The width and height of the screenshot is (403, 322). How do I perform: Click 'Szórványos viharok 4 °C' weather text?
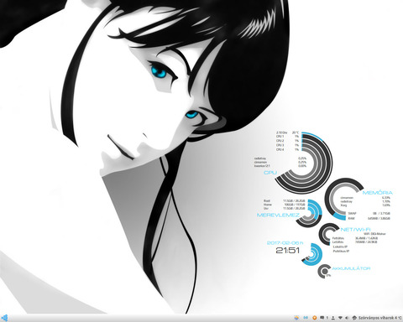(x=380, y=318)
